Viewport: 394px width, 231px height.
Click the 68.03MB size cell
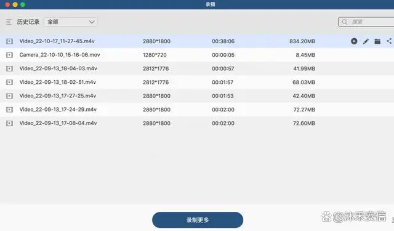(304, 82)
